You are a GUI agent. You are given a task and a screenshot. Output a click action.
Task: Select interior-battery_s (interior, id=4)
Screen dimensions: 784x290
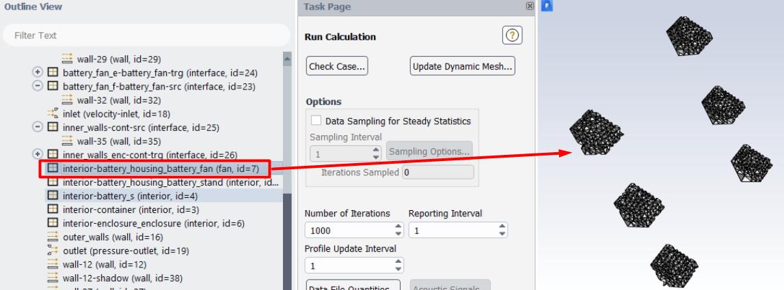point(130,196)
